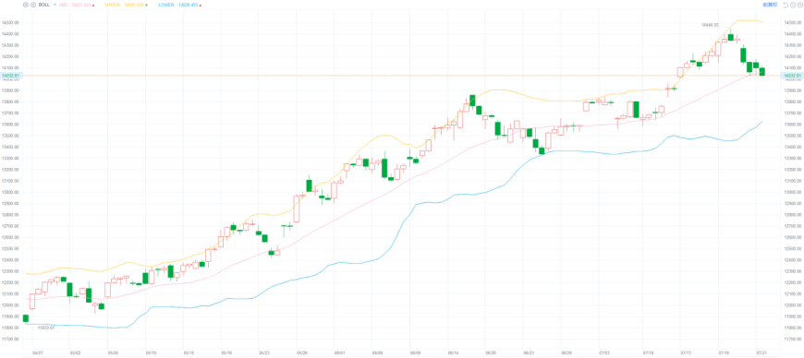Click the current price tag on right axis
The width and height of the screenshot is (804, 358).
pyautogui.click(x=792, y=76)
